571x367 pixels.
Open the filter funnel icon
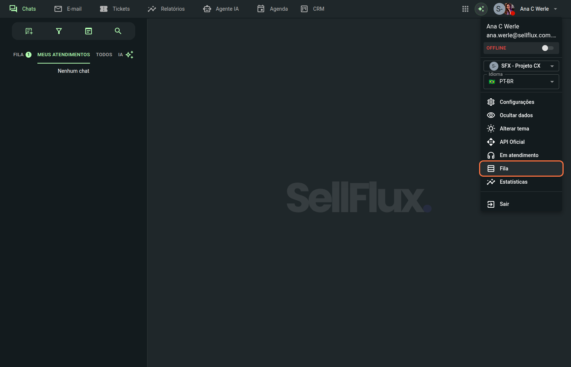(59, 31)
